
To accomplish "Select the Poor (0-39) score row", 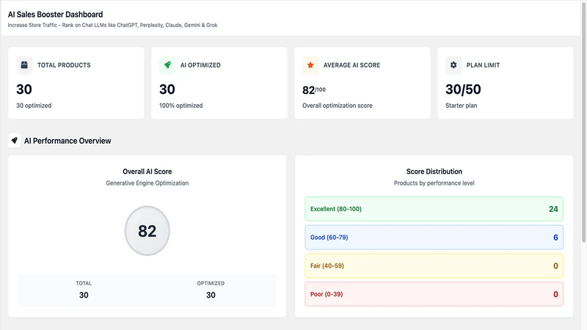I will pyautogui.click(x=434, y=294).
